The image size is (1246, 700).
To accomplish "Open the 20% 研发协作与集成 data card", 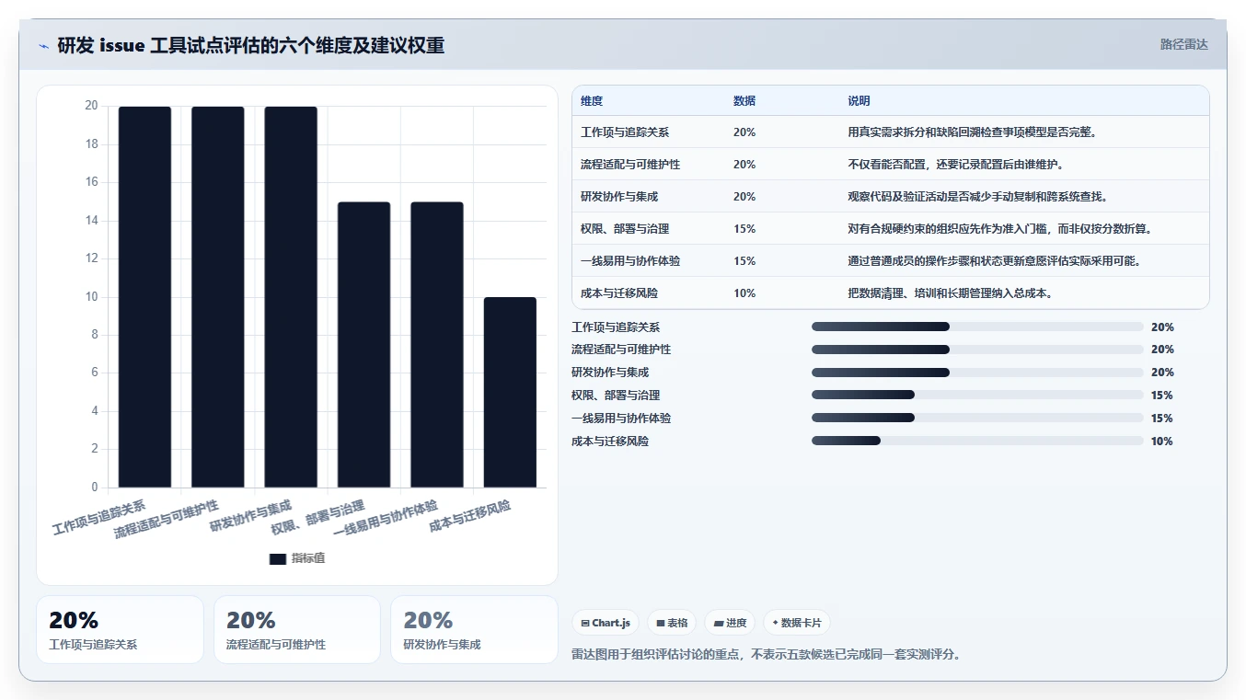I will (474, 629).
